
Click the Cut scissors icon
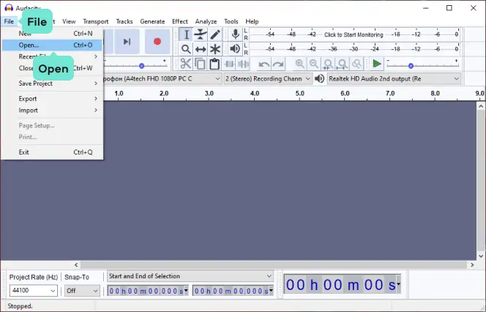pyautogui.click(x=185, y=64)
